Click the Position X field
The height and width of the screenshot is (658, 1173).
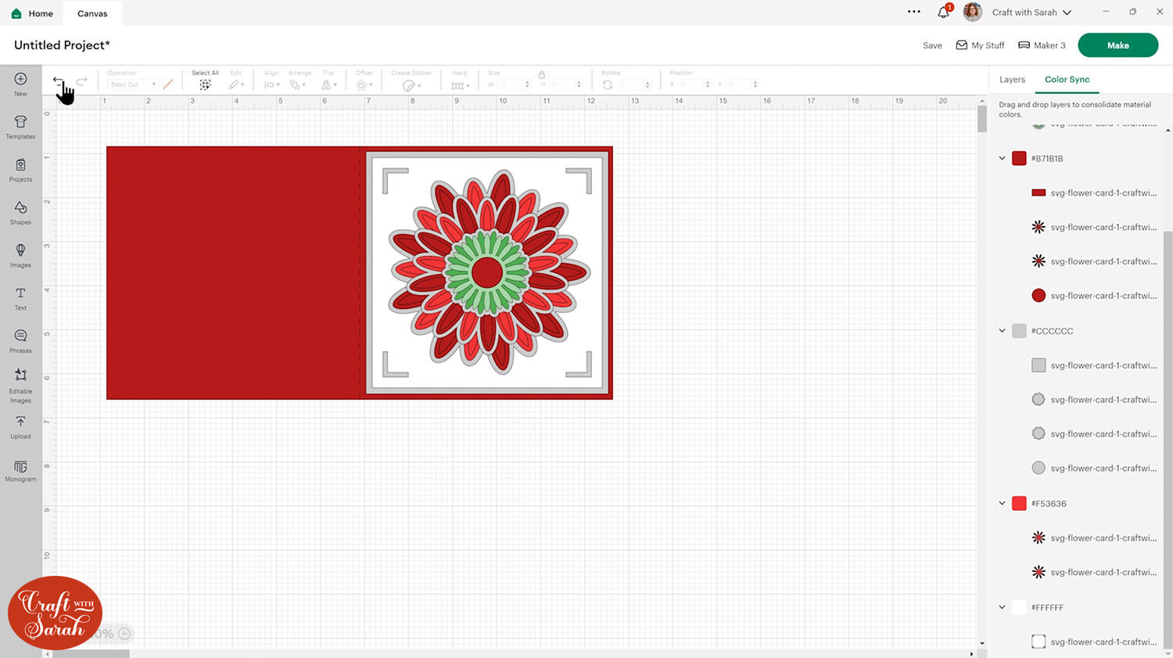694,84
